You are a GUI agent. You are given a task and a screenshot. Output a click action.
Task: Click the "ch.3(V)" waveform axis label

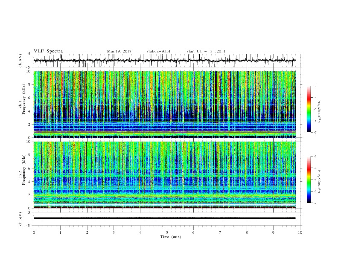click(20, 219)
